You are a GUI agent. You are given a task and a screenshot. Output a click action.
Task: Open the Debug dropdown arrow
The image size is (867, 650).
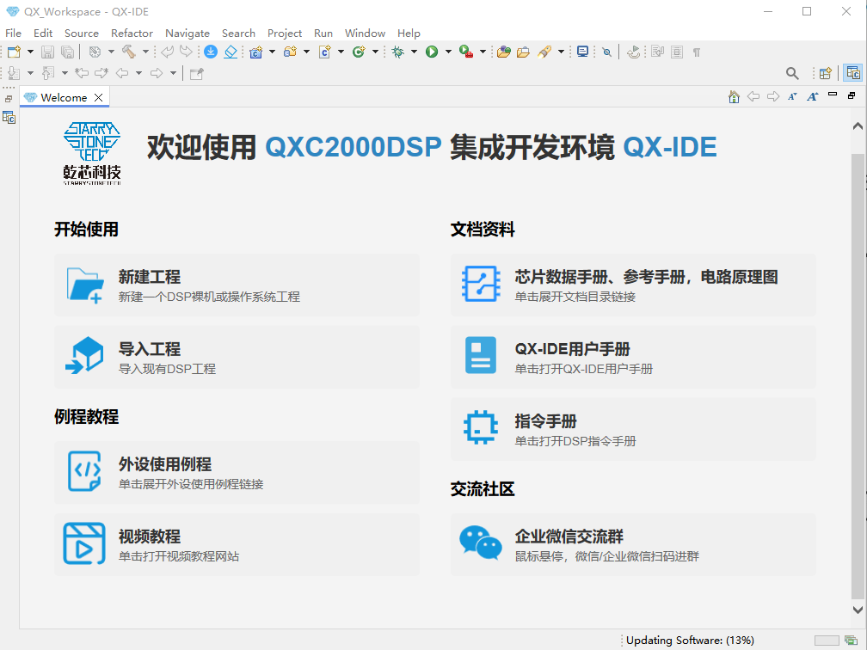(x=415, y=52)
